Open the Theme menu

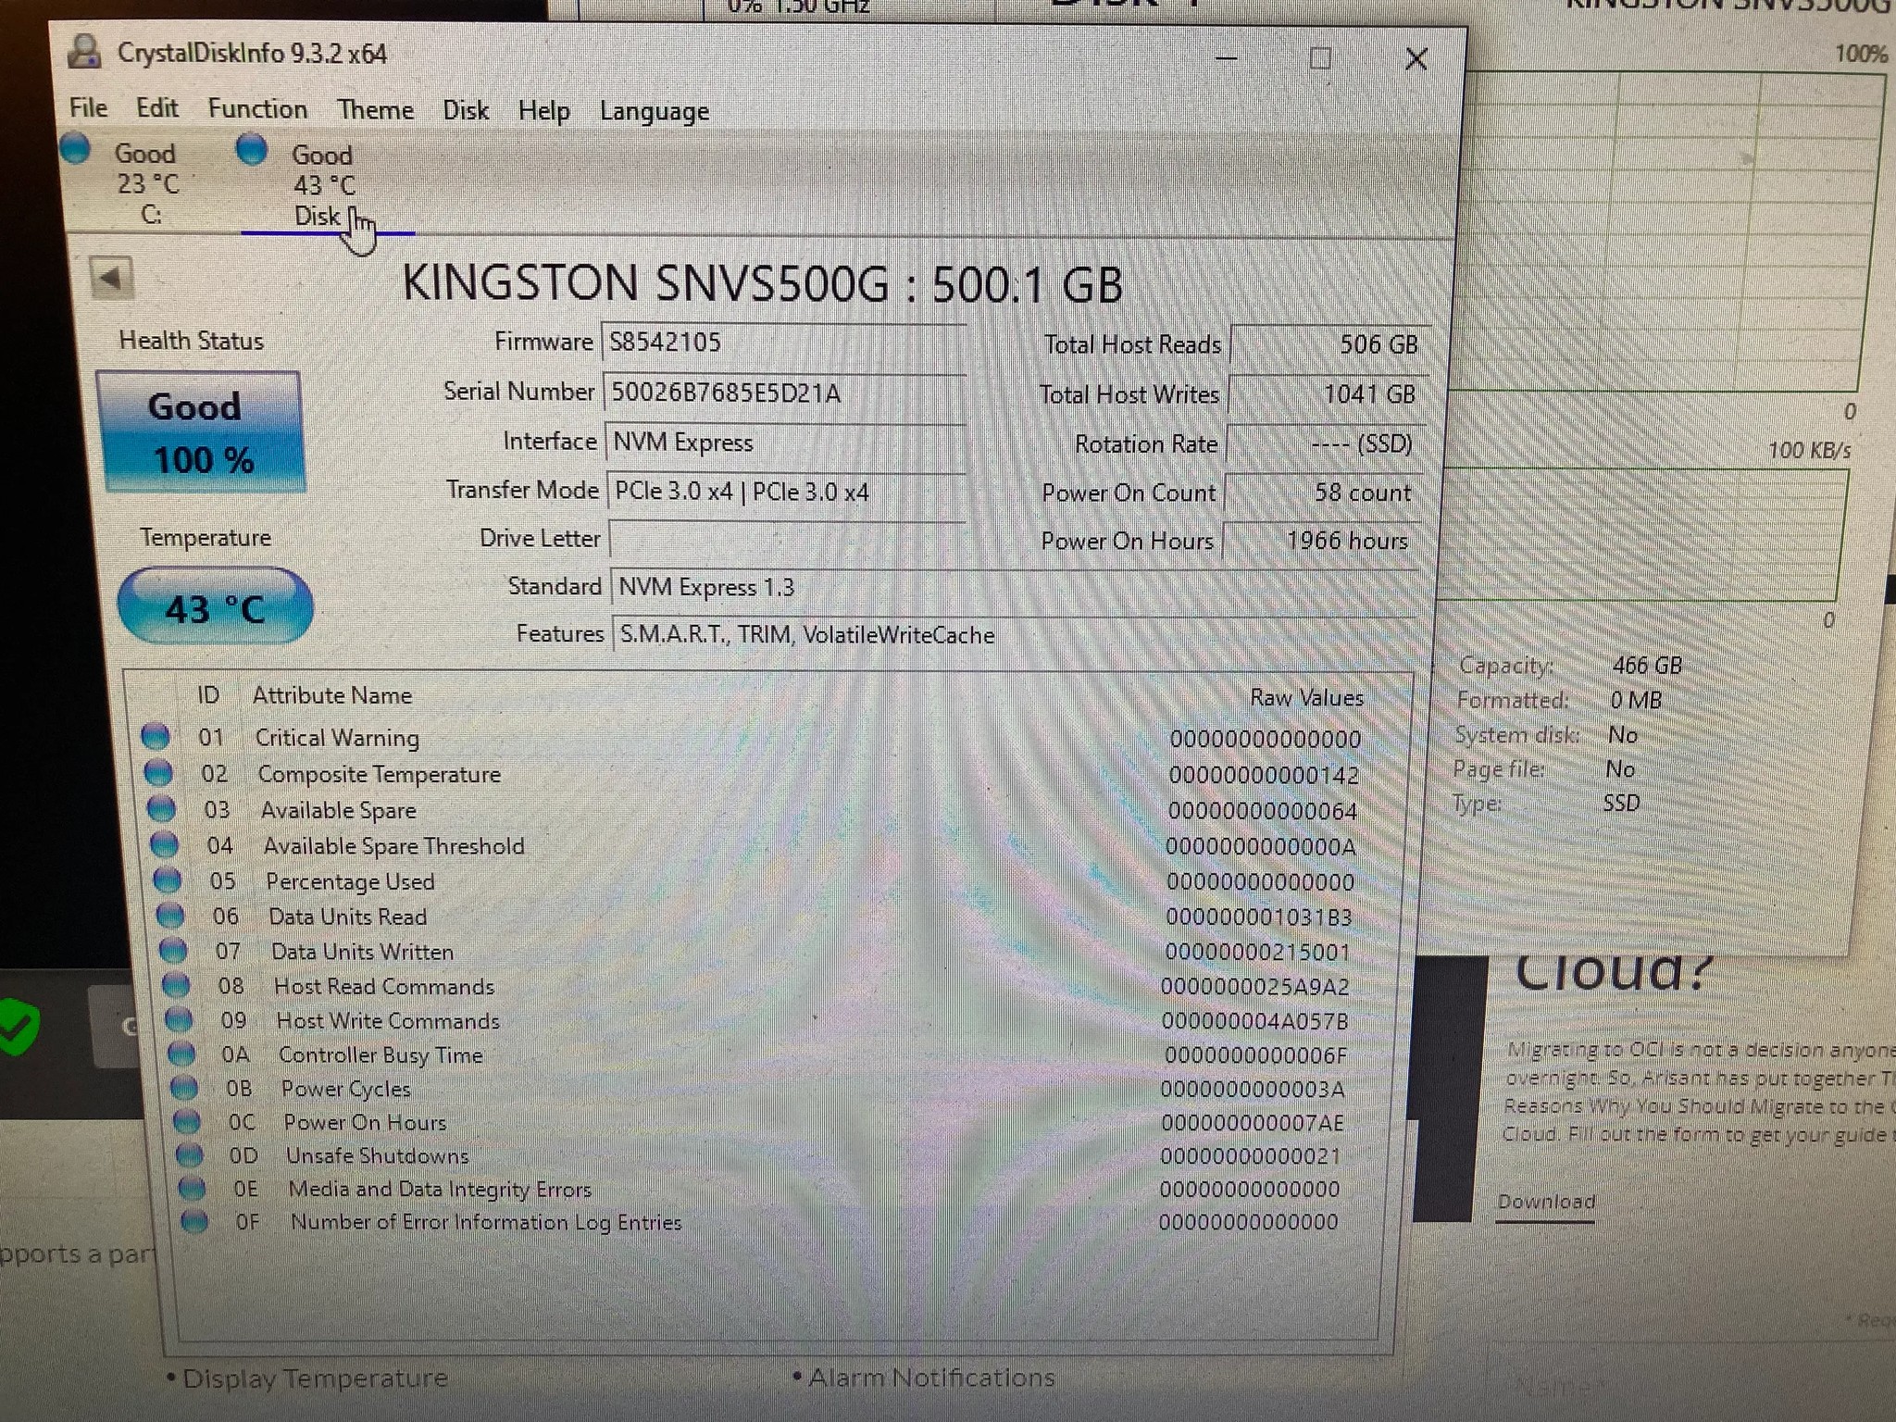[x=375, y=109]
